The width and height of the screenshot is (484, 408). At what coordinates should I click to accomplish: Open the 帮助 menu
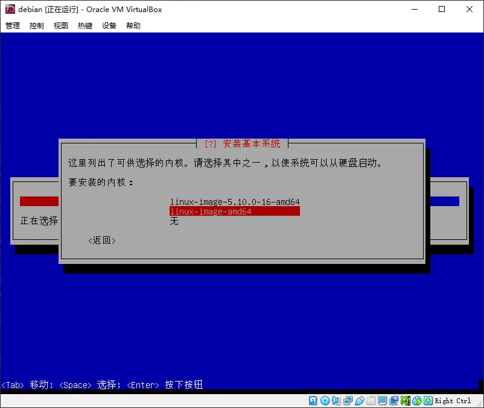133,25
